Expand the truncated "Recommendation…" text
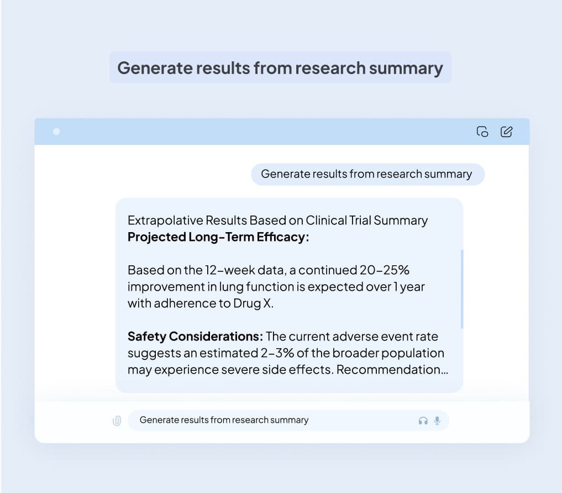Viewport: 562px width, 493px height. pyautogui.click(x=392, y=369)
